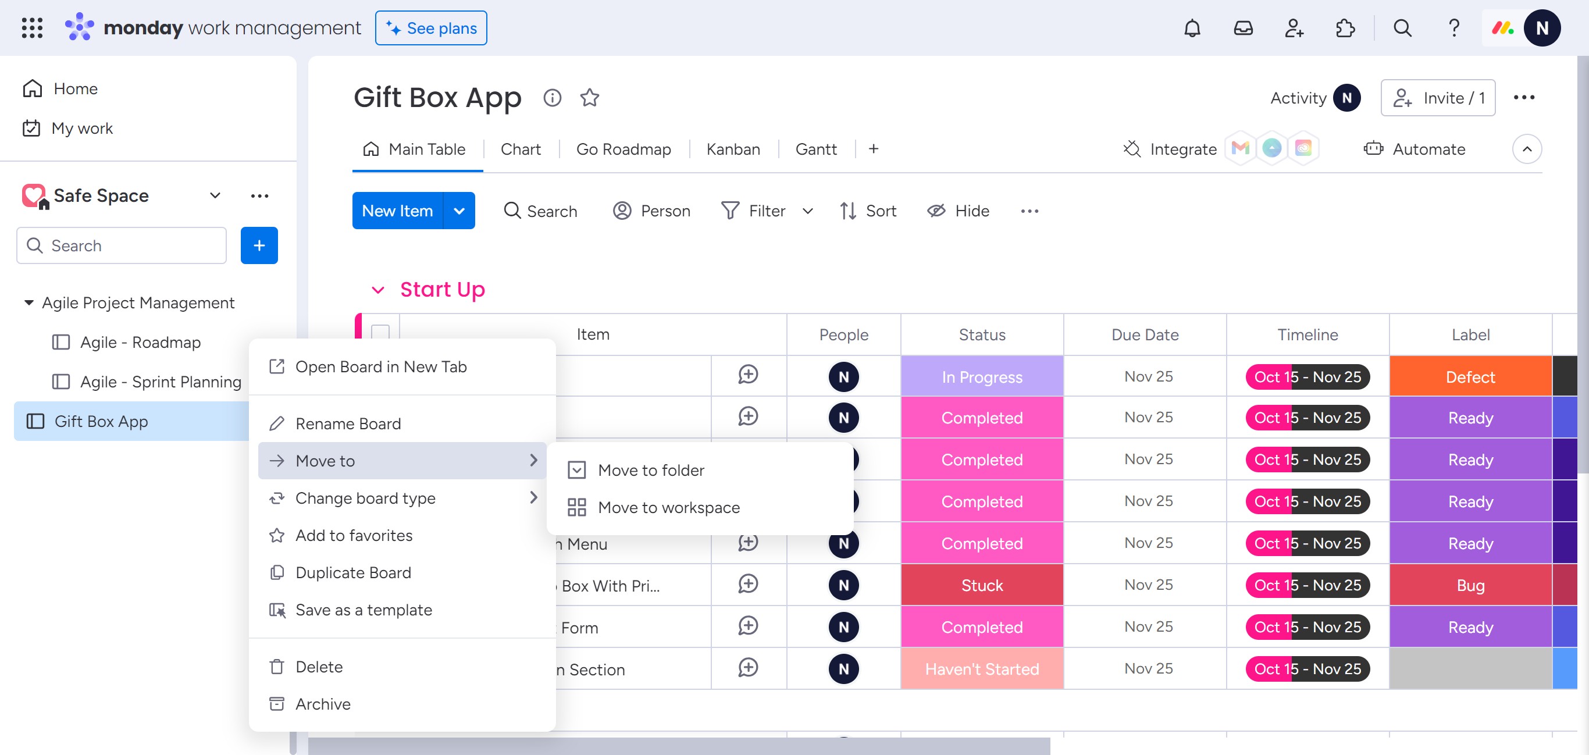Click the search magnifier in top bar
Viewport: 1589px width, 755px height.
pyautogui.click(x=1402, y=28)
